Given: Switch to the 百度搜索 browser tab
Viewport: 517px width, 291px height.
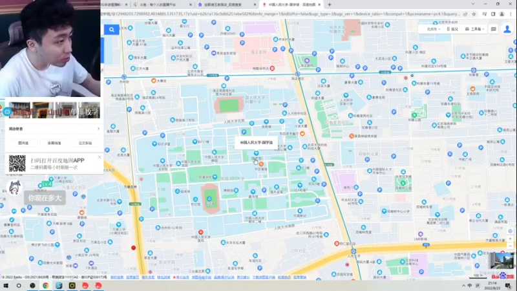Looking at the screenshot, I should click(227, 5).
